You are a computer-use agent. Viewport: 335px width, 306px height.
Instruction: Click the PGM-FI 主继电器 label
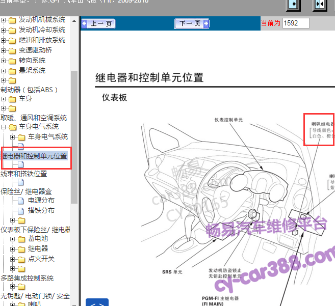coord(220,298)
